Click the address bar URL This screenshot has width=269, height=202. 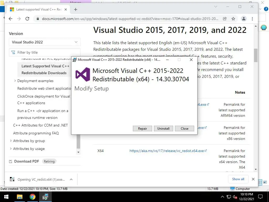click(x=130, y=19)
